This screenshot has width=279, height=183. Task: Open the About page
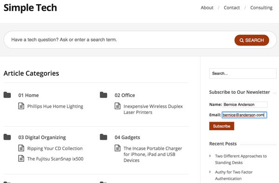(x=207, y=7)
